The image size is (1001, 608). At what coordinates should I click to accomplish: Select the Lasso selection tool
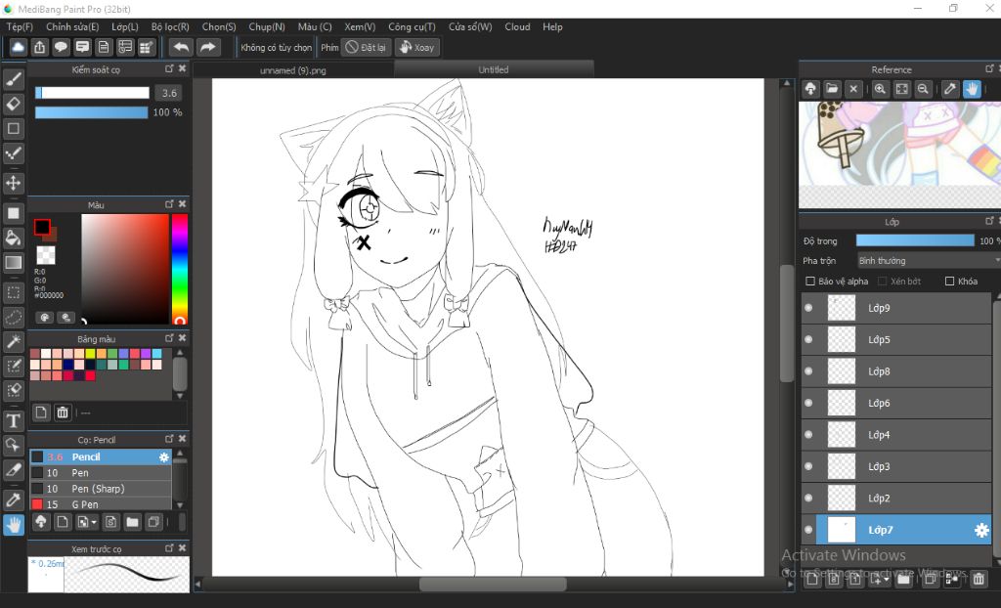click(x=14, y=318)
